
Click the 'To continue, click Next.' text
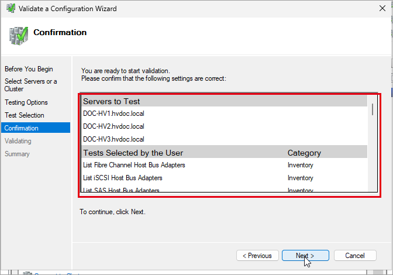pyautogui.click(x=112, y=212)
